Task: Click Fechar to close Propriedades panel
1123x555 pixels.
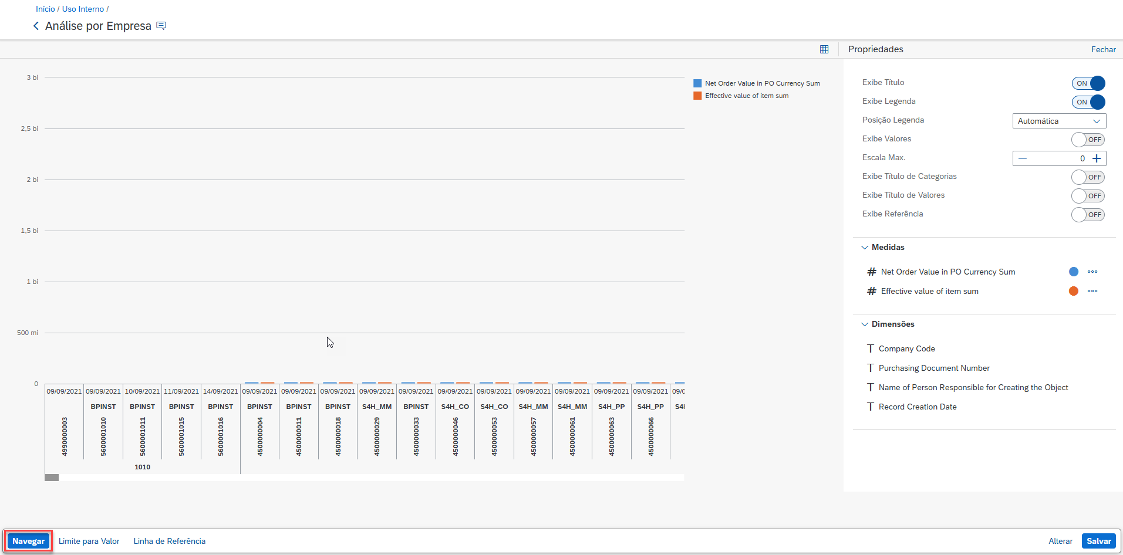Action: tap(1103, 49)
